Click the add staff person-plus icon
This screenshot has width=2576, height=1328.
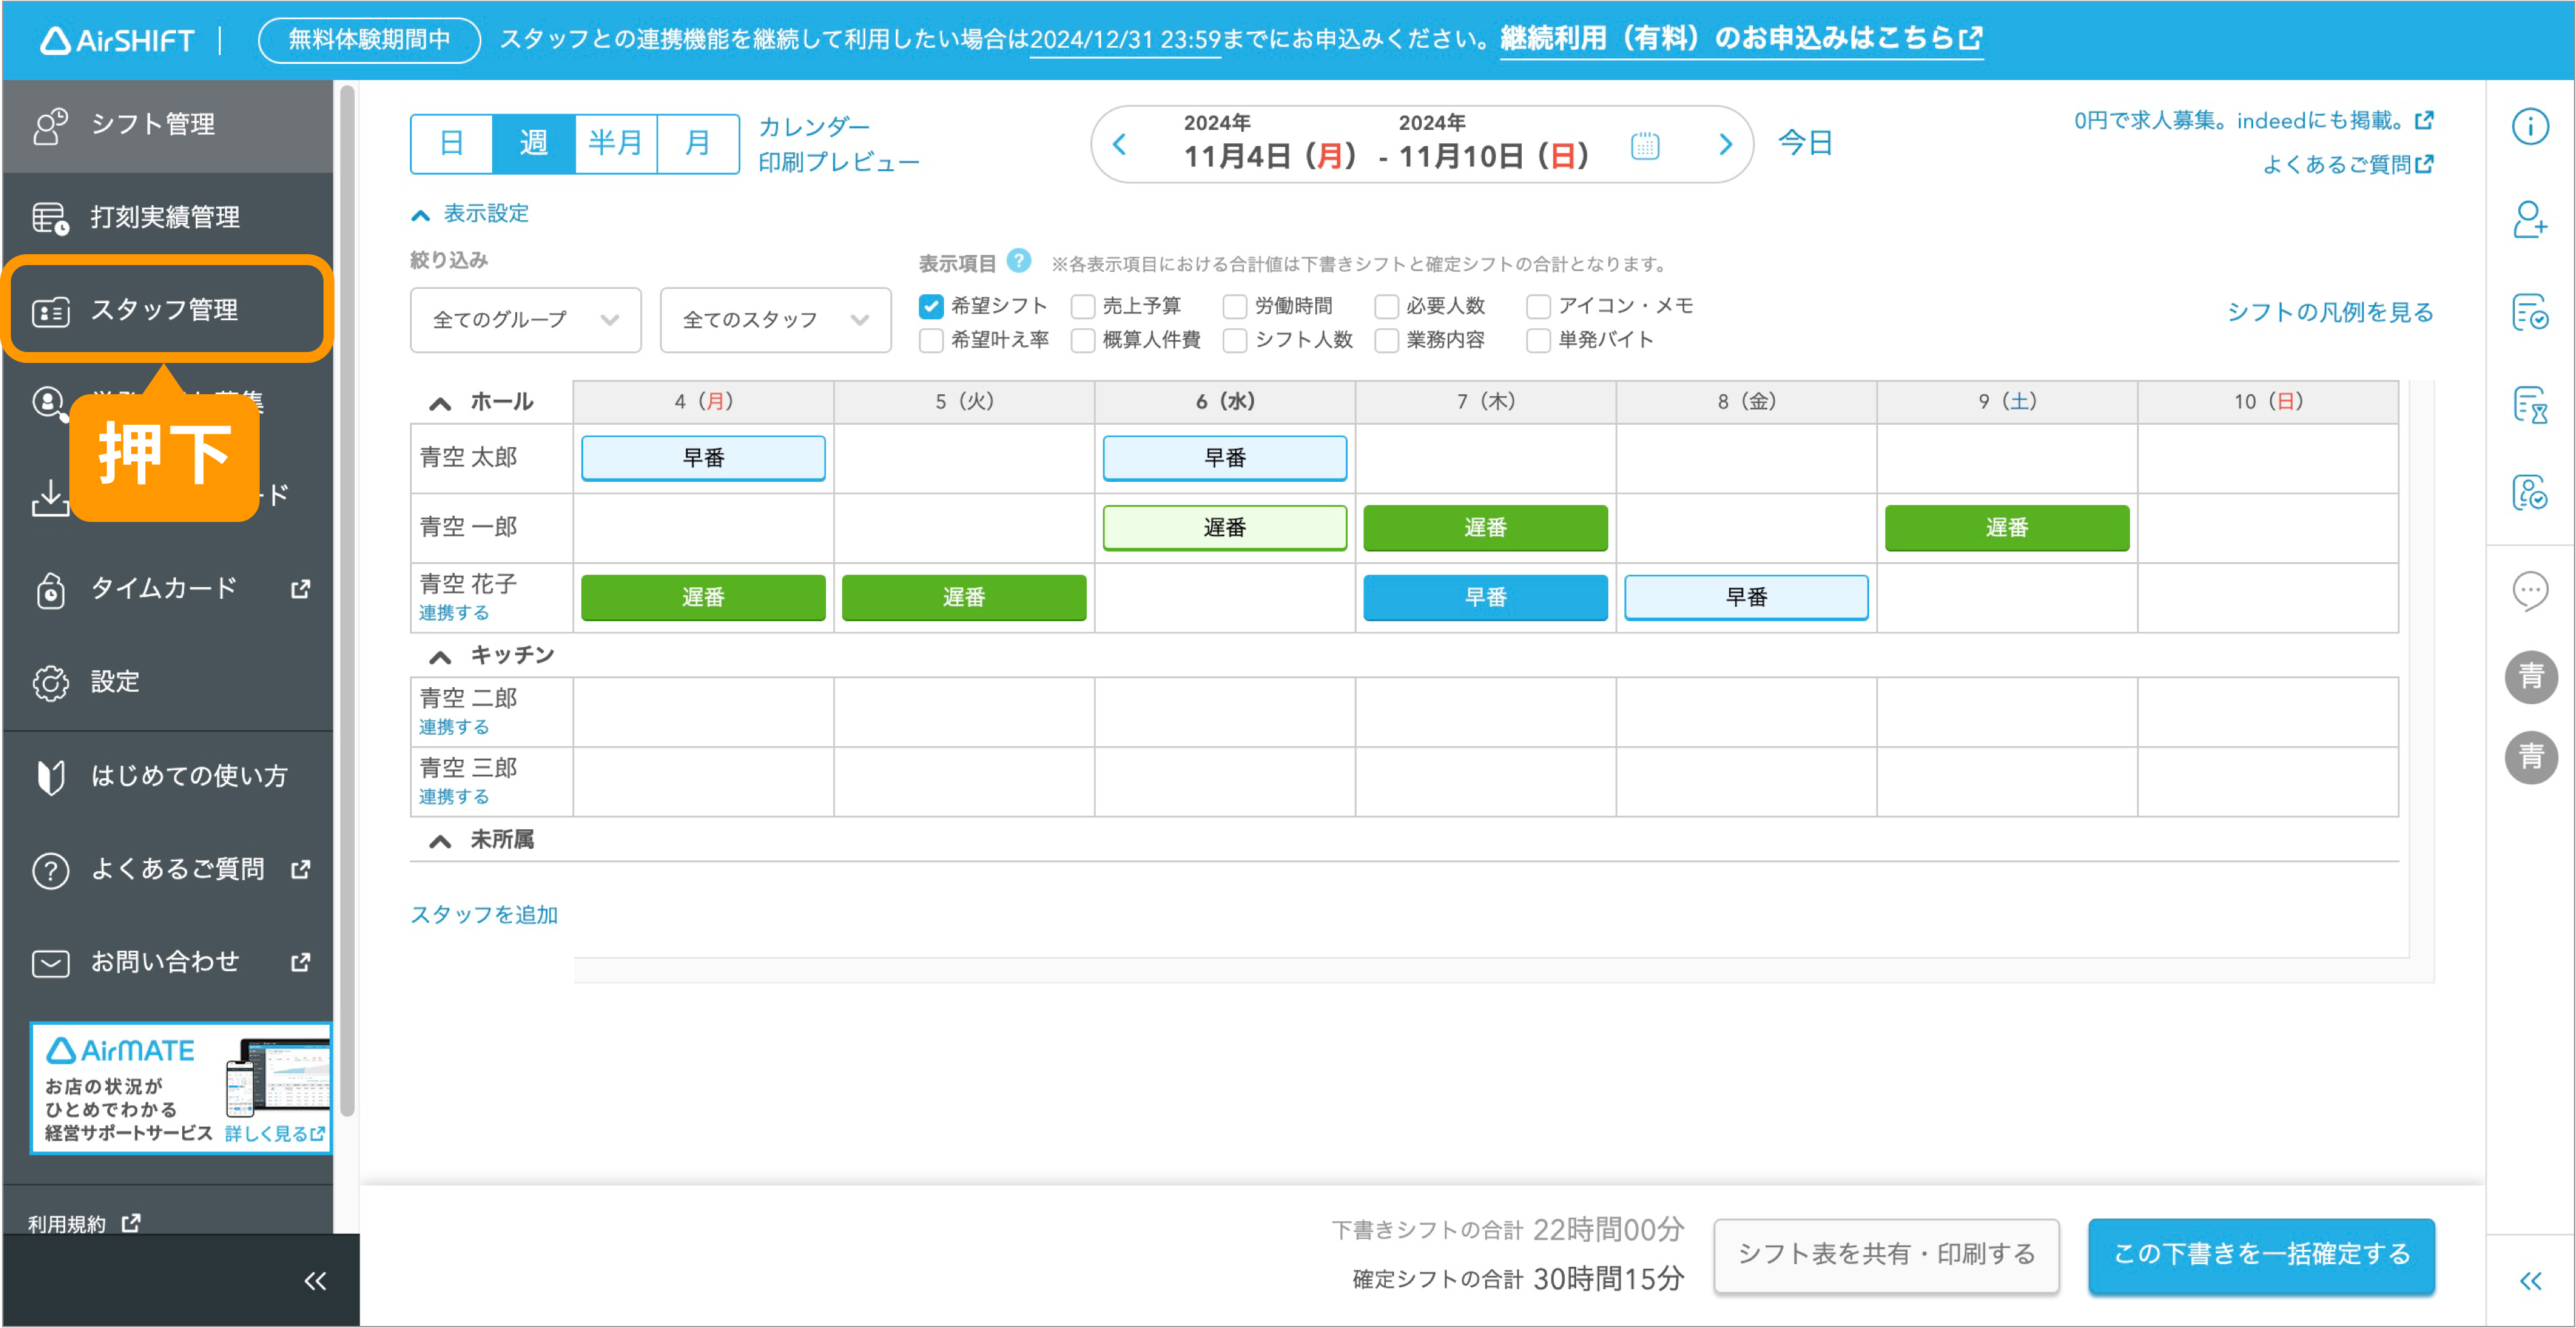coord(2530,219)
